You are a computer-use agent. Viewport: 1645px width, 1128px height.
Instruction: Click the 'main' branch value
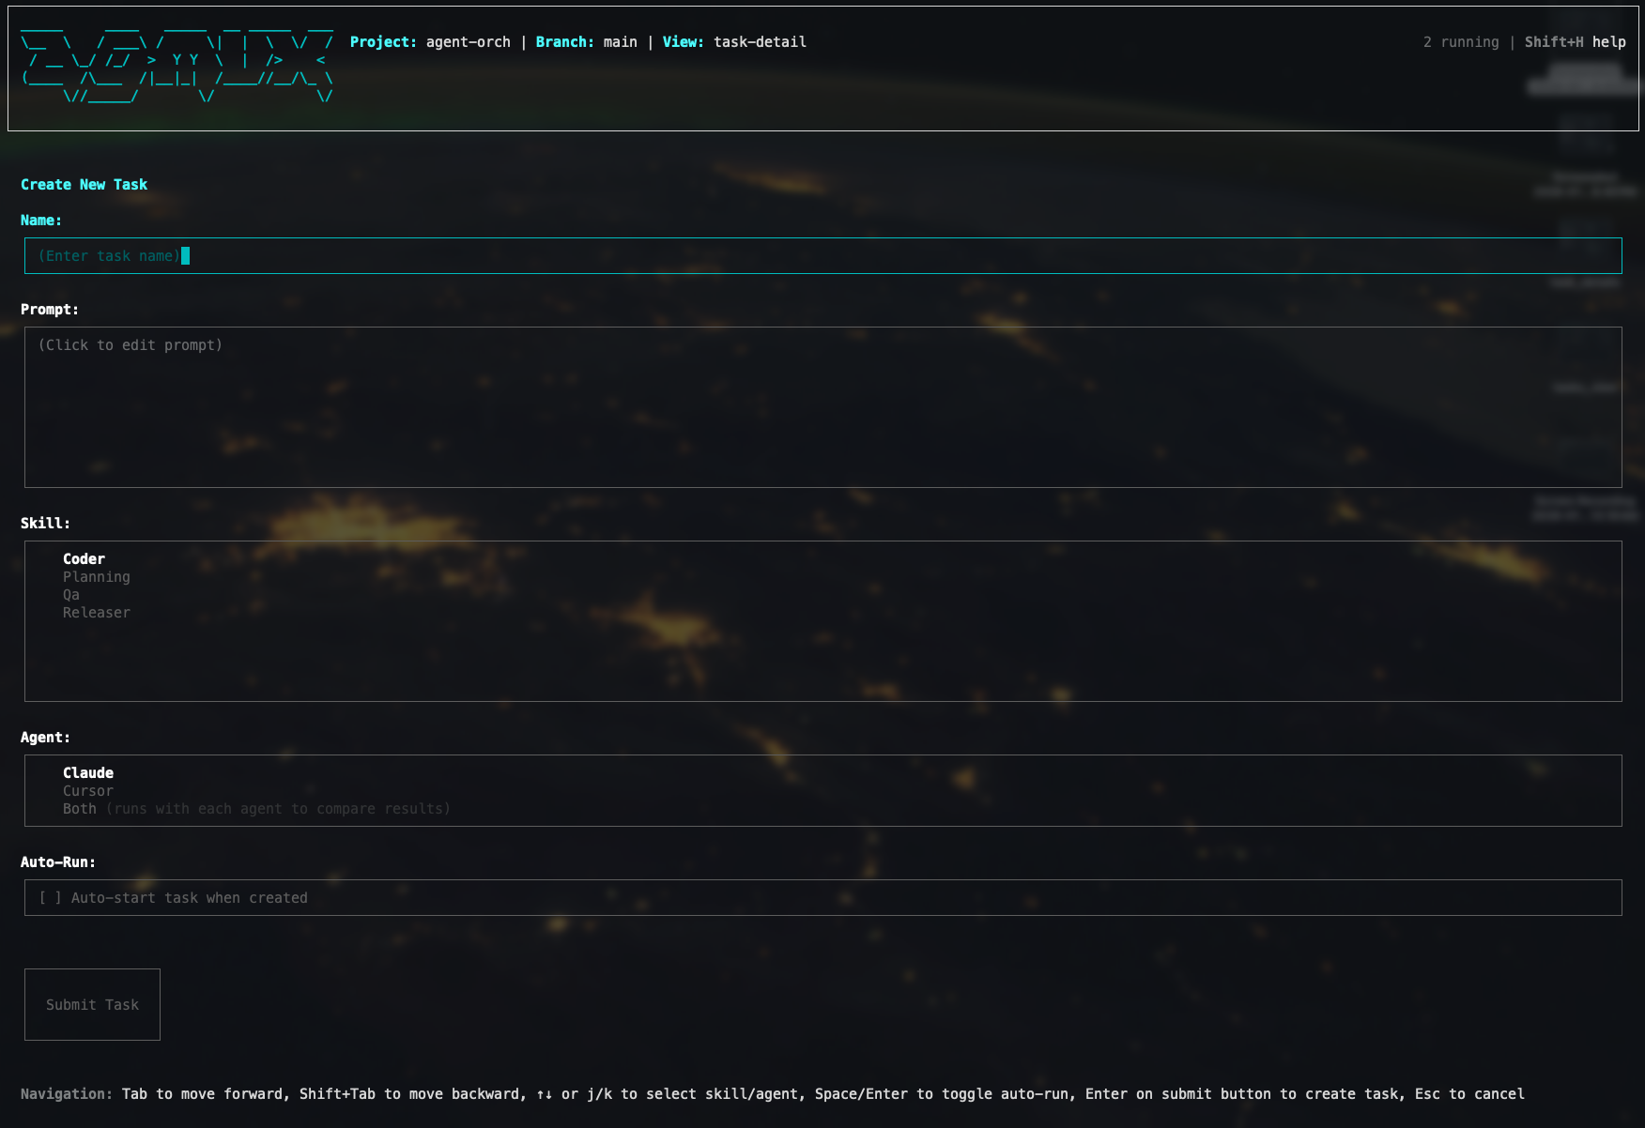(620, 42)
